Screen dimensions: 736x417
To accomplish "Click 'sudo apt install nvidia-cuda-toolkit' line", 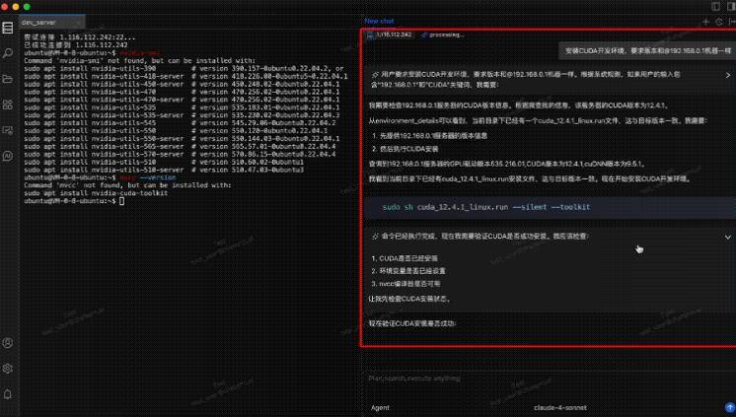I will 96,193.
